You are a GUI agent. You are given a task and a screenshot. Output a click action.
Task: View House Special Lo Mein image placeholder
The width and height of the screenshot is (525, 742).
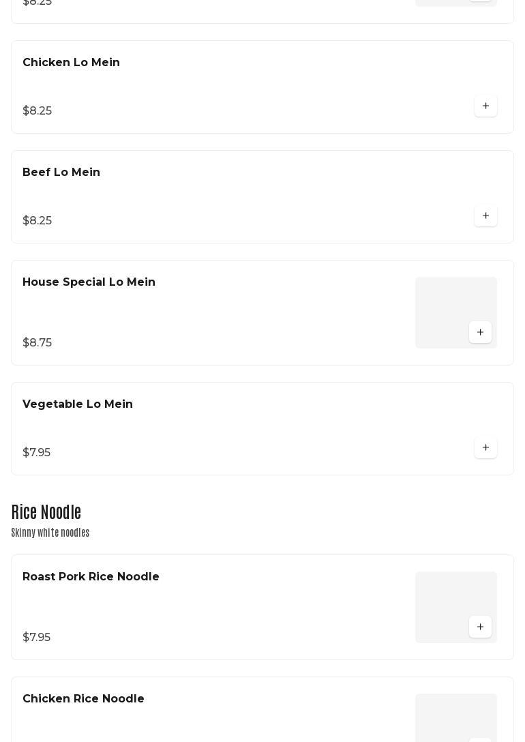point(456,313)
